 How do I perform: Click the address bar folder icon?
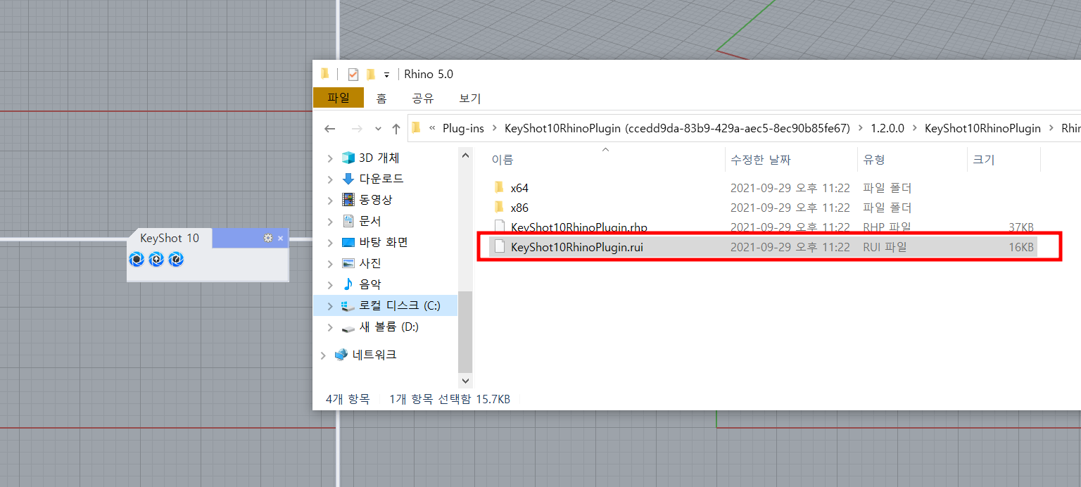[x=416, y=127]
